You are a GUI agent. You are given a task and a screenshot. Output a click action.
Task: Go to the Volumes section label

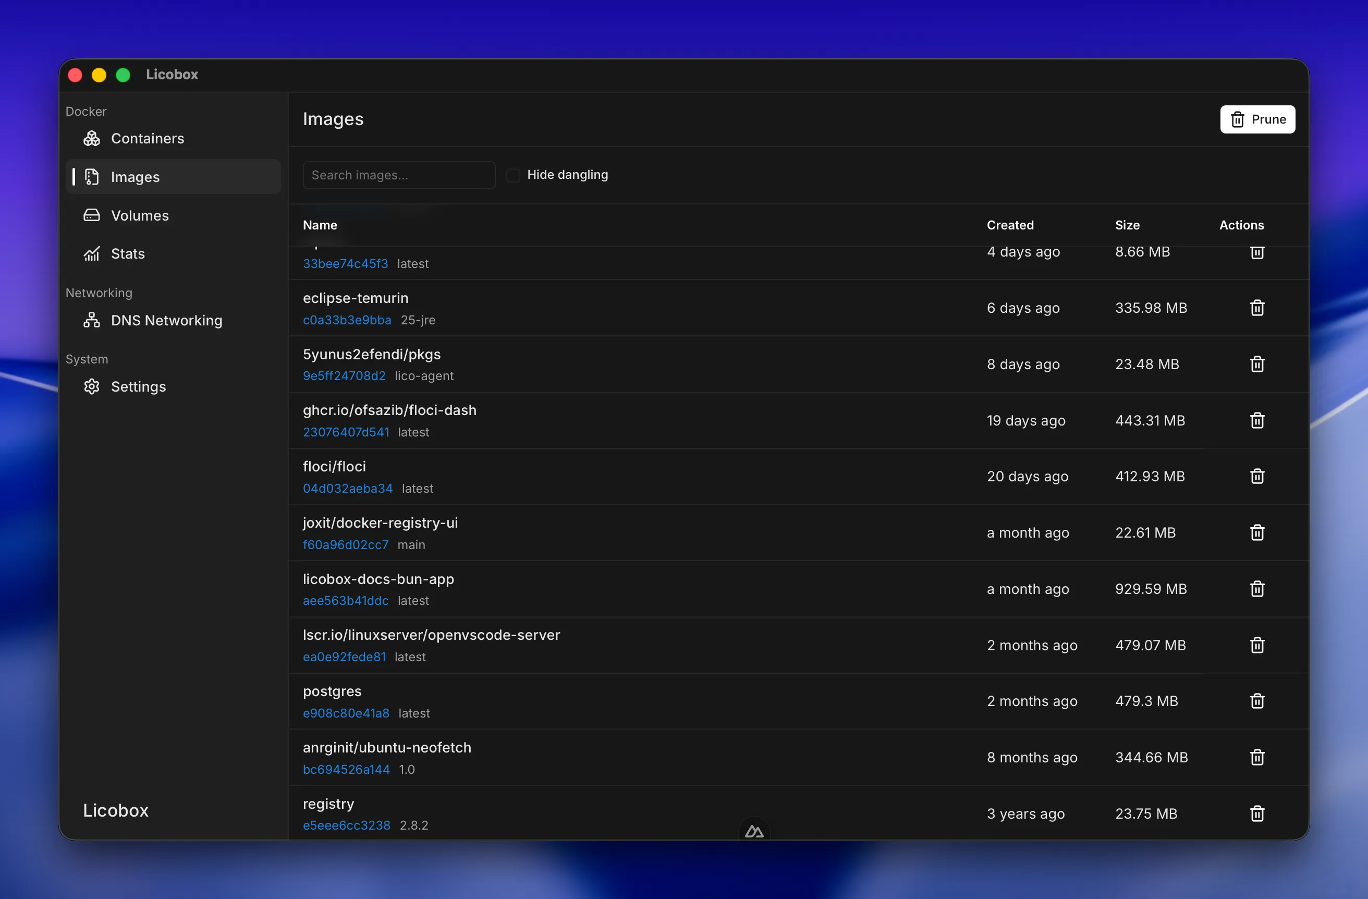pos(140,215)
